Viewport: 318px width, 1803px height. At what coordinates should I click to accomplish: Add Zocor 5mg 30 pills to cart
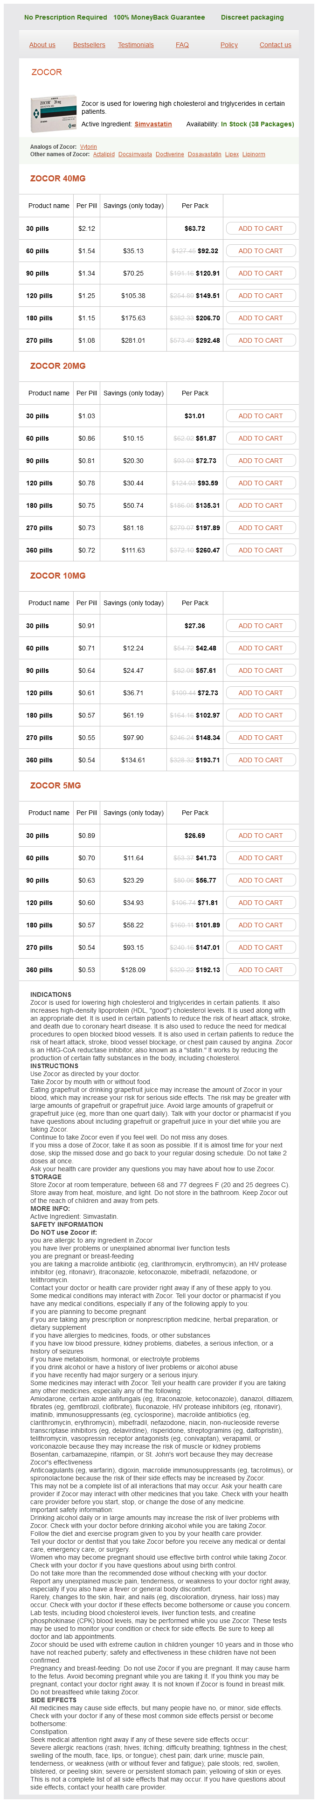click(261, 836)
